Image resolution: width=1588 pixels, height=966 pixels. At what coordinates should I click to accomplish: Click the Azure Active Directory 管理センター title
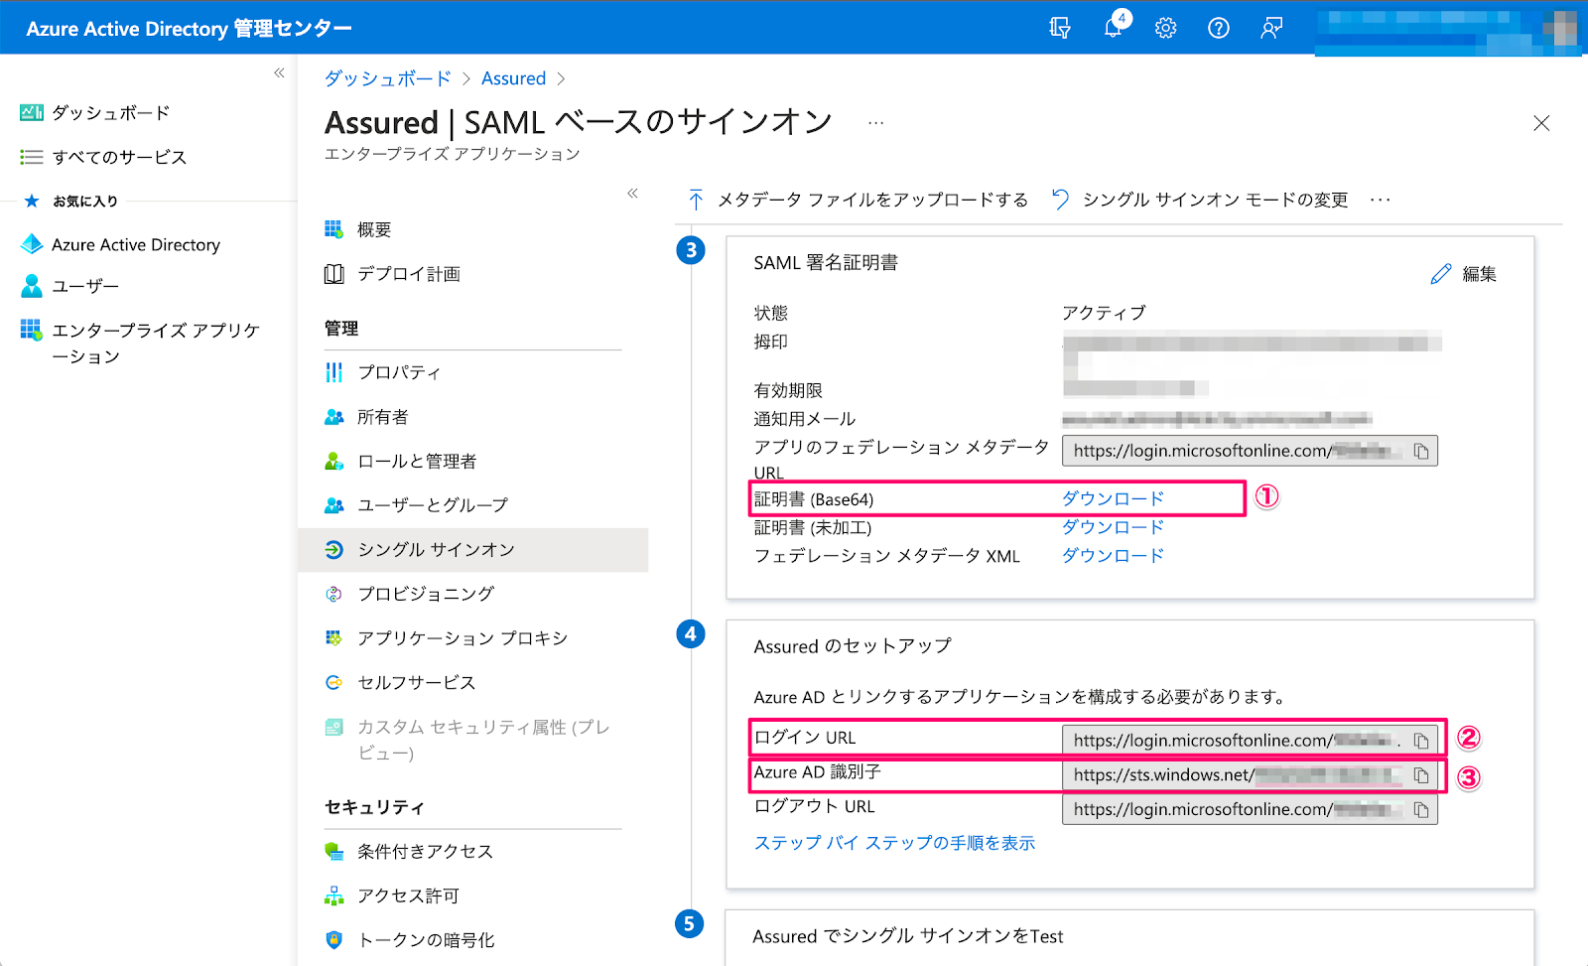[x=189, y=28]
